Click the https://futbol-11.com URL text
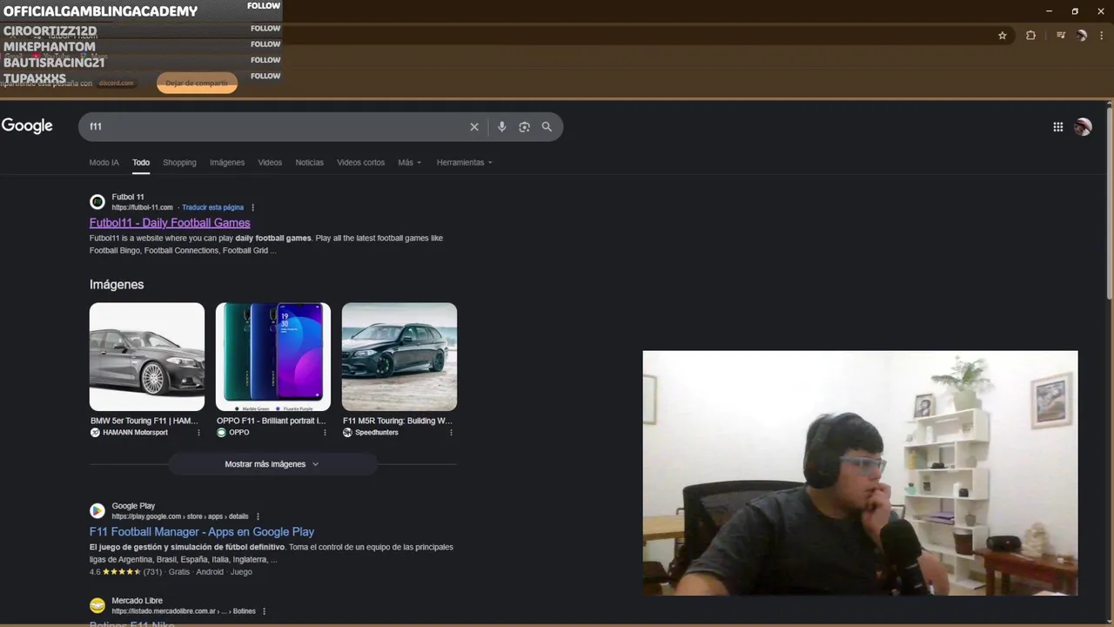Image resolution: width=1114 pixels, height=627 pixels. pyautogui.click(x=142, y=208)
